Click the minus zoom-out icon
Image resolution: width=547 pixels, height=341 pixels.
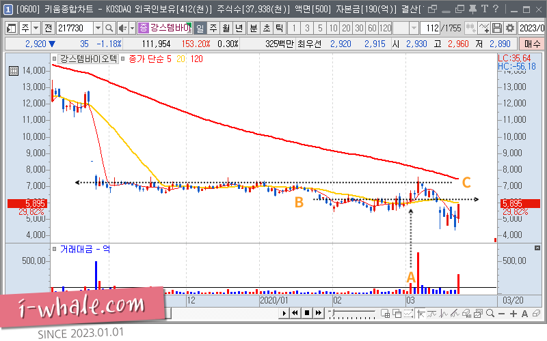(x=502, y=314)
